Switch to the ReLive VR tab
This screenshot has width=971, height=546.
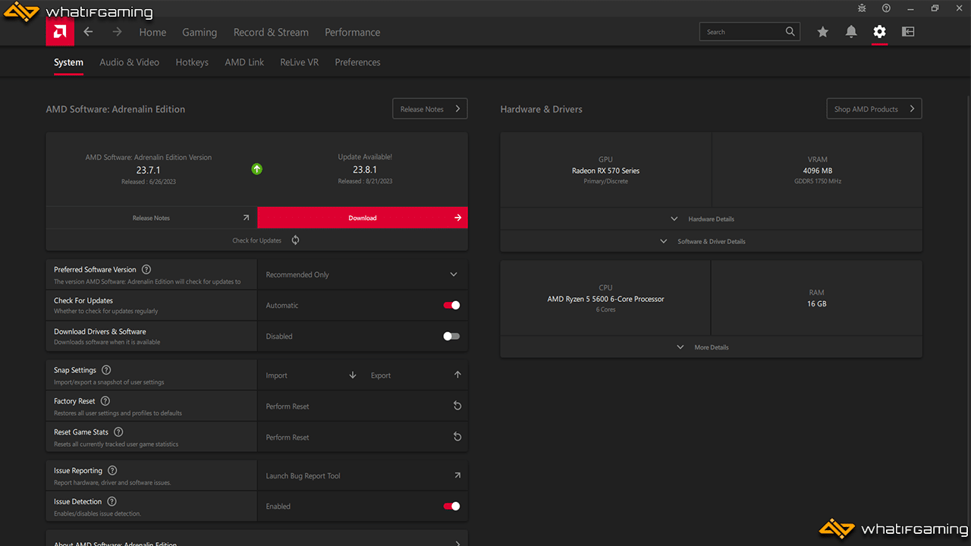tap(299, 62)
